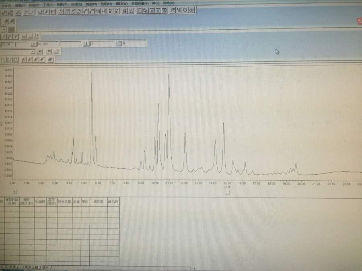
Task: Open the 编辑(E) menu
Action: pyautogui.click(x=20, y=5)
